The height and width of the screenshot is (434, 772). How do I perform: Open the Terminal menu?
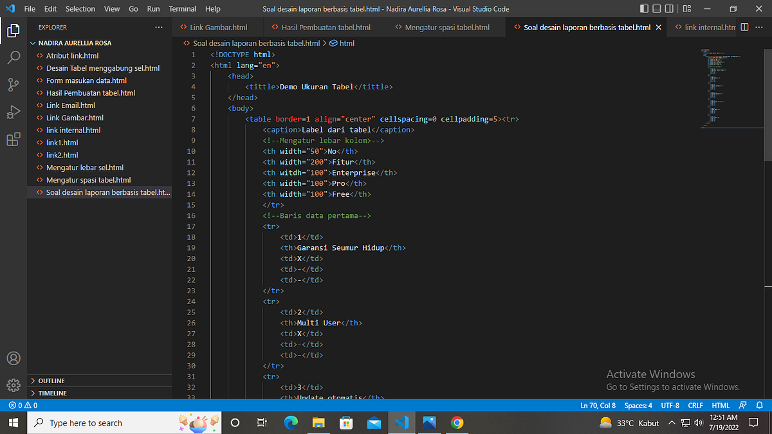[182, 8]
